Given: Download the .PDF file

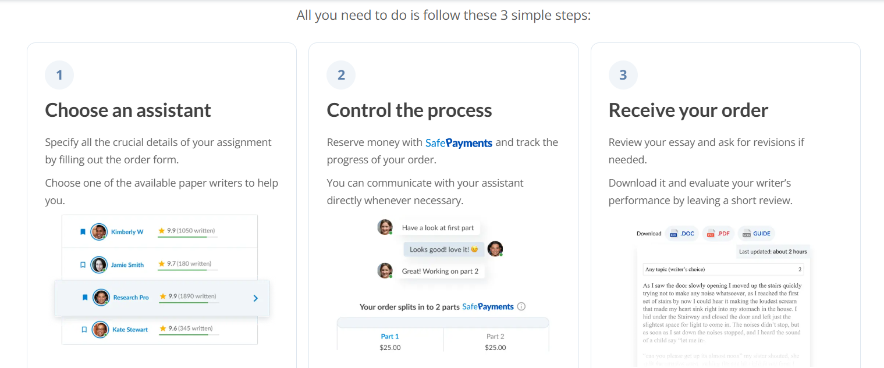Looking at the screenshot, I should click(x=718, y=234).
